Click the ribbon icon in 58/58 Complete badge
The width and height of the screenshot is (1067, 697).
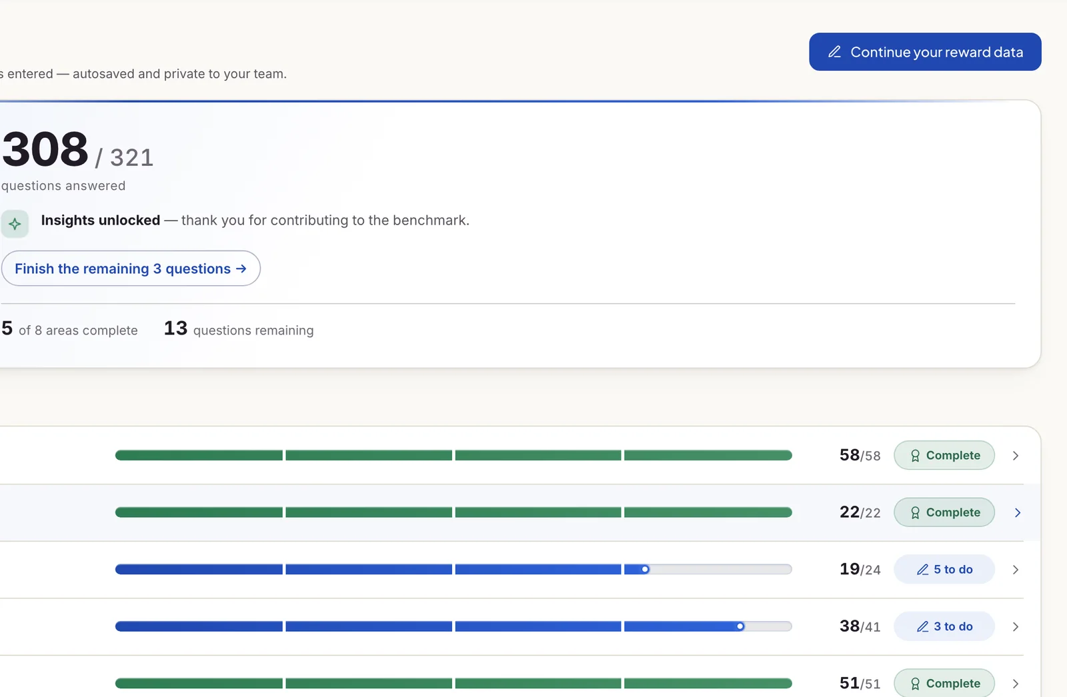tap(915, 456)
